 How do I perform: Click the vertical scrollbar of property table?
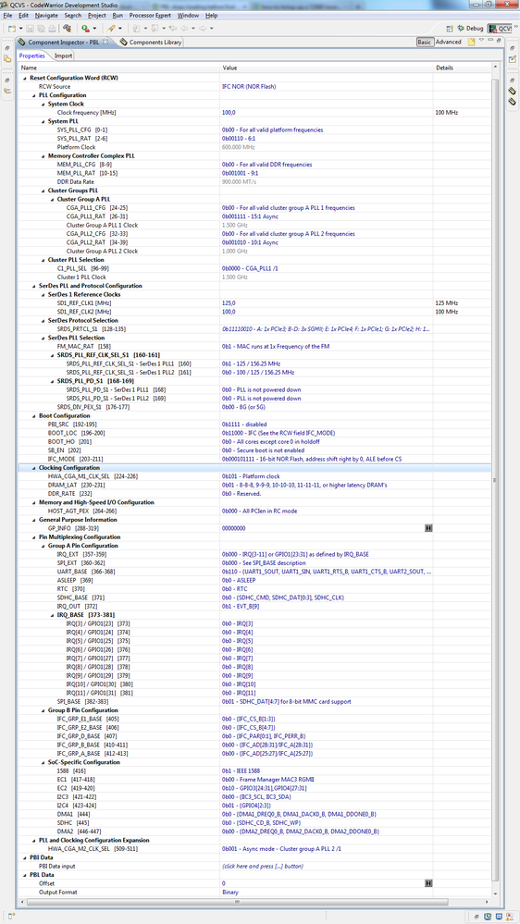click(x=495, y=481)
